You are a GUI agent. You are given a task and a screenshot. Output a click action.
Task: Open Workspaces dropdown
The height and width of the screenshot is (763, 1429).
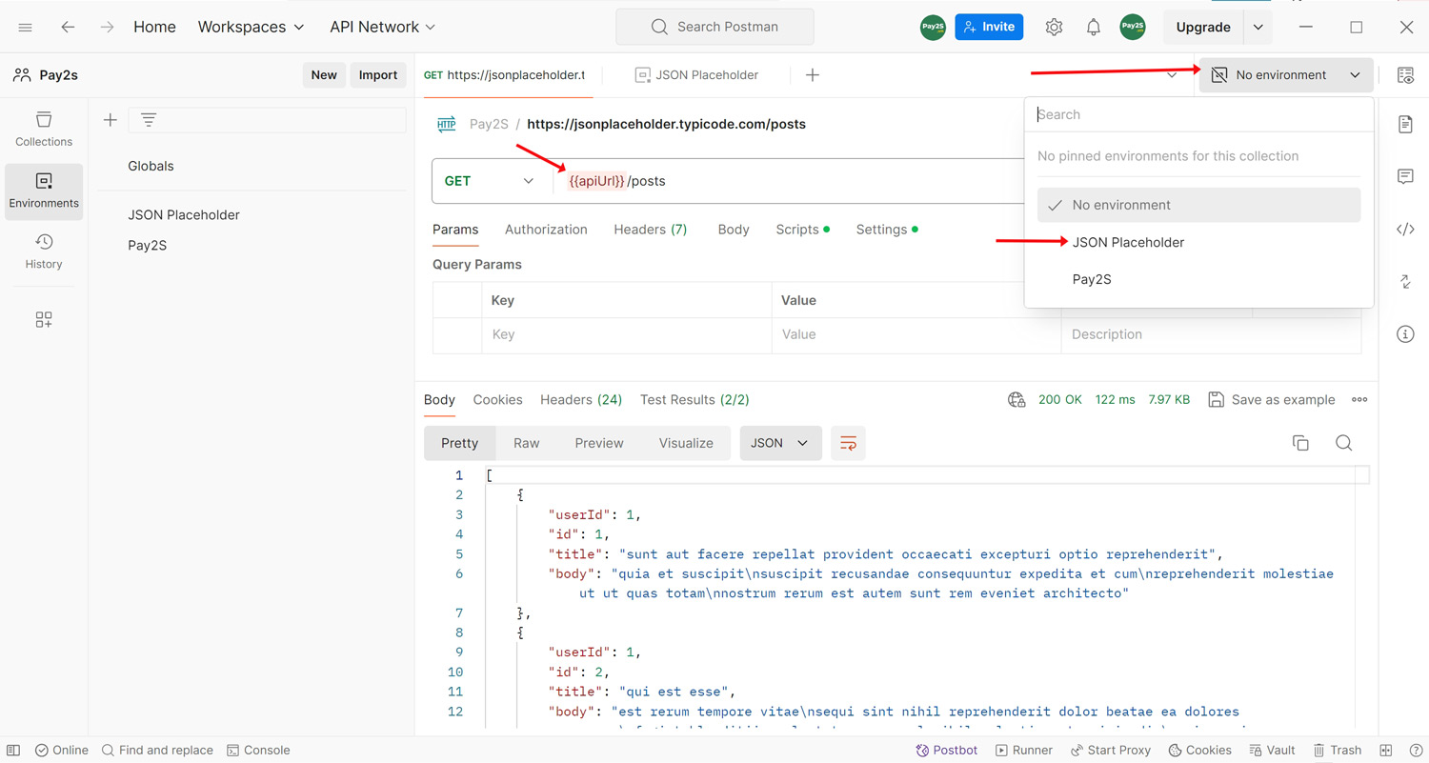pyautogui.click(x=251, y=28)
